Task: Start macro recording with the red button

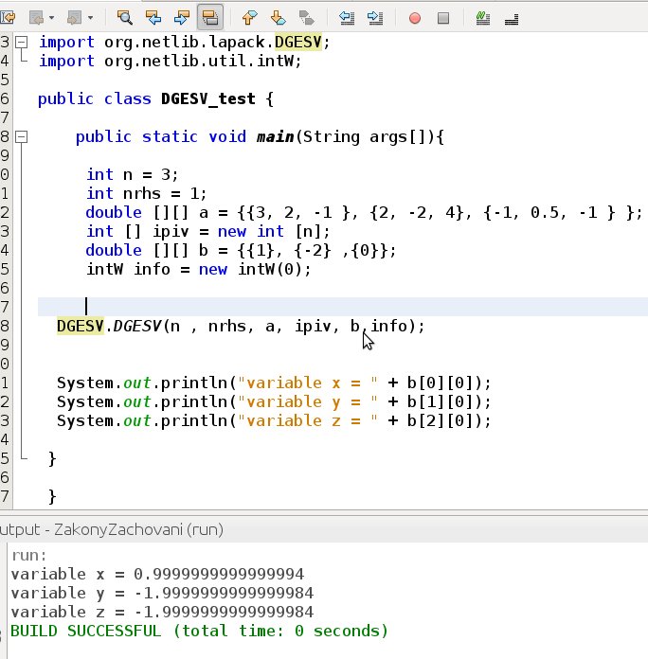Action: (x=415, y=18)
